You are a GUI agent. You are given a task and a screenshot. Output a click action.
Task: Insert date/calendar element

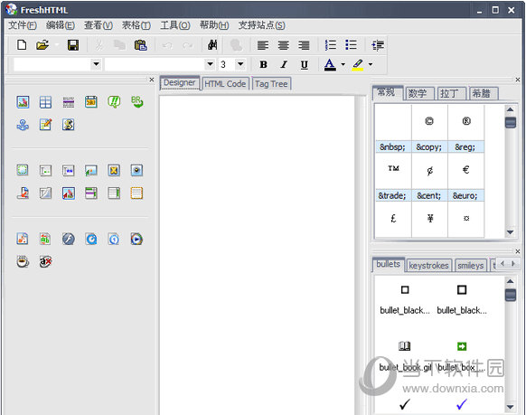pos(91,102)
